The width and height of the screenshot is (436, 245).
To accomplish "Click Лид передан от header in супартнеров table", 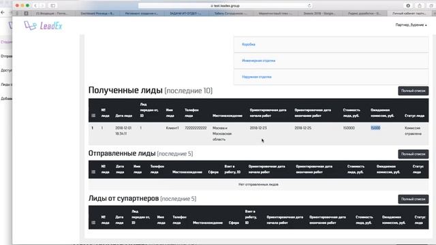I will [141, 217].
